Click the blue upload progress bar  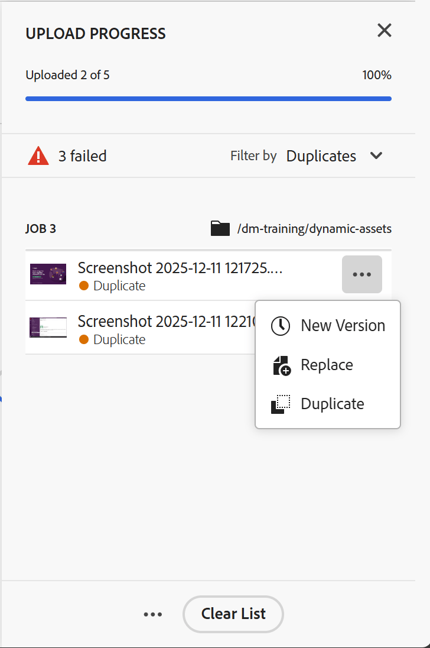208,98
